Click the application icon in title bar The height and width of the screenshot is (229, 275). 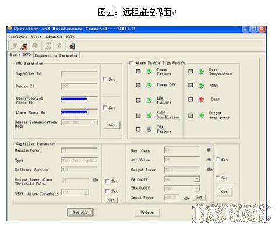point(10,29)
